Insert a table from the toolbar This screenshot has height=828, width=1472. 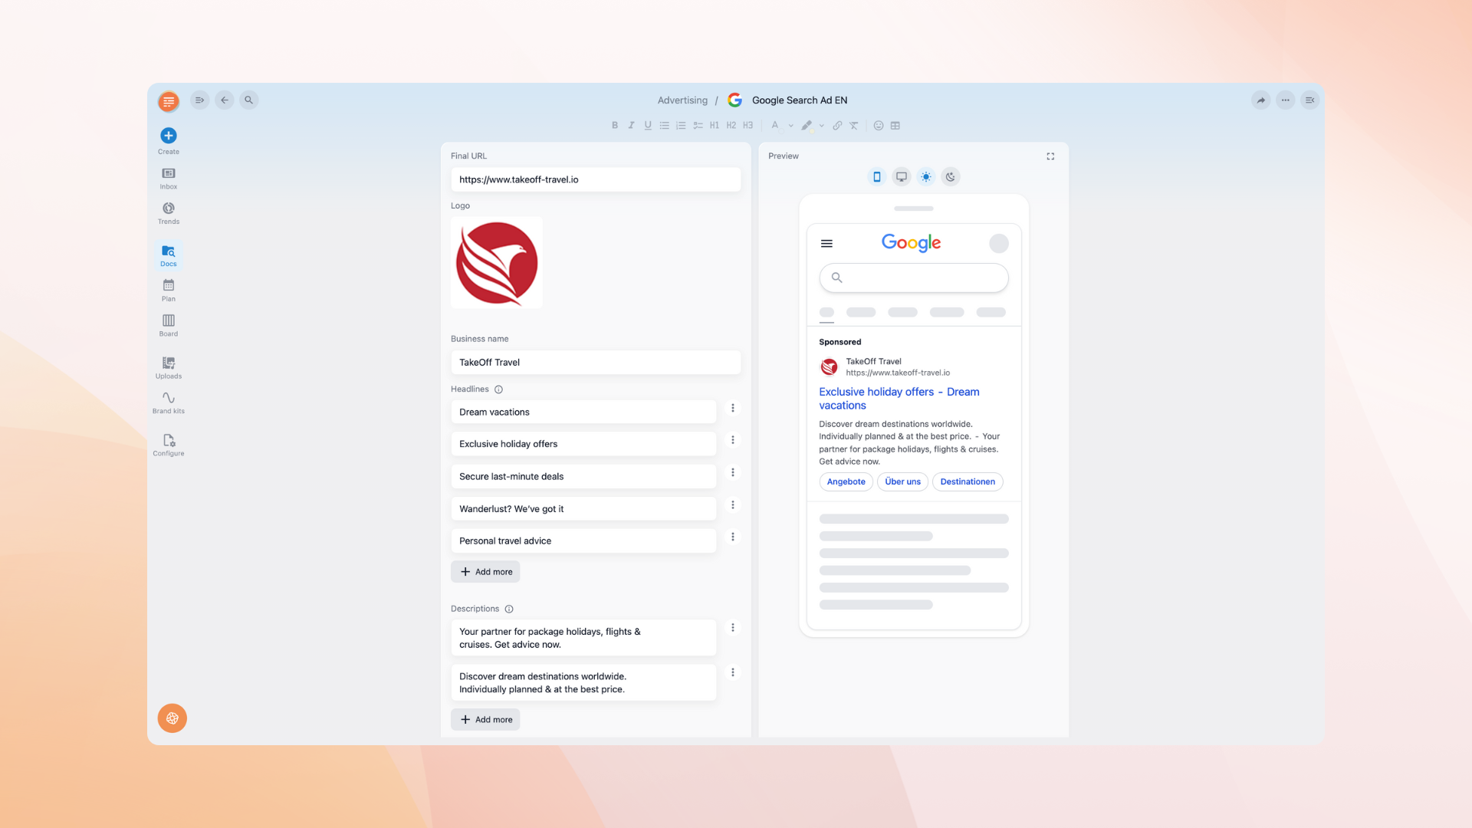895,126
